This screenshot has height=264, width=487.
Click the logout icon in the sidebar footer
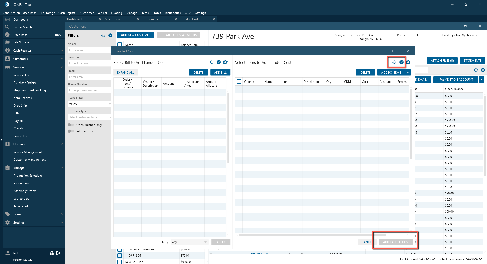[58, 253]
